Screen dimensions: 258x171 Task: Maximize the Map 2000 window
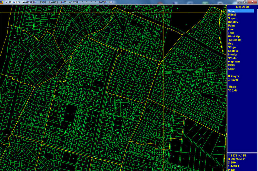[245, 2]
